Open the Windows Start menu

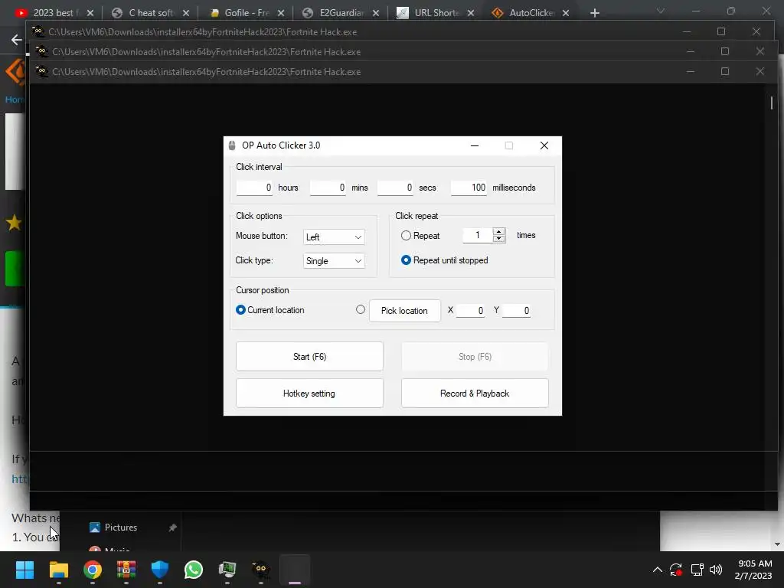click(24, 570)
